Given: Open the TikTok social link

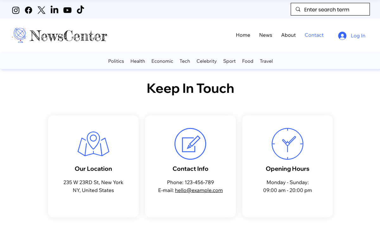Looking at the screenshot, I should click(80, 10).
